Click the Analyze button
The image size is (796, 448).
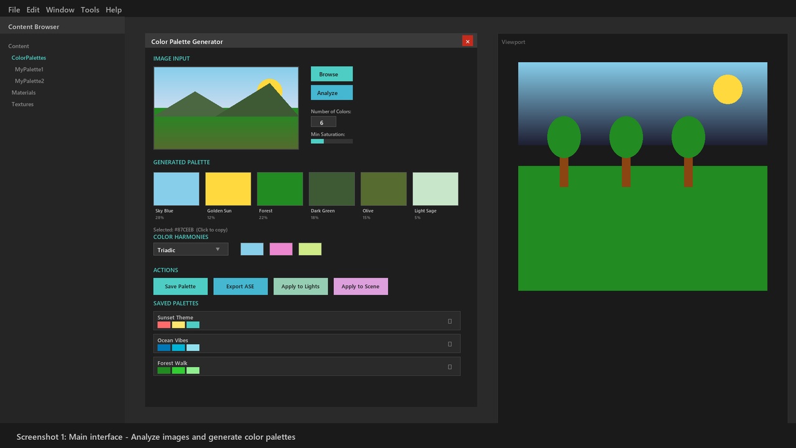point(331,93)
